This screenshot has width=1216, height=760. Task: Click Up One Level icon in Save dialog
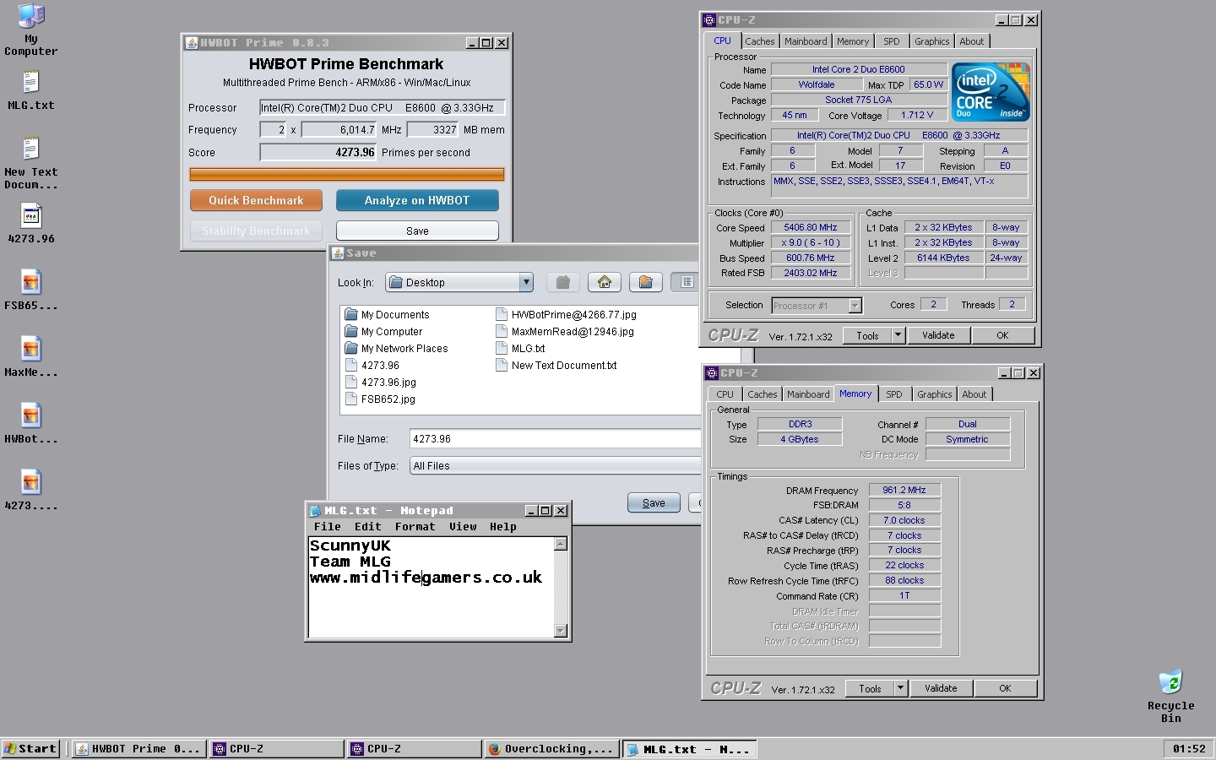pyautogui.click(x=563, y=282)
